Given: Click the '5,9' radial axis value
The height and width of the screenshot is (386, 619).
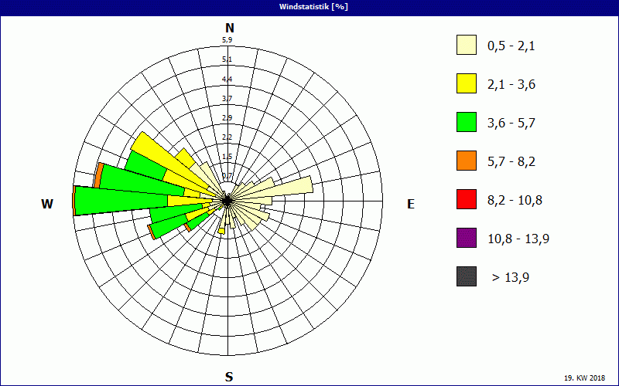Looking at the screenshot, I should [x=227, y=40].
